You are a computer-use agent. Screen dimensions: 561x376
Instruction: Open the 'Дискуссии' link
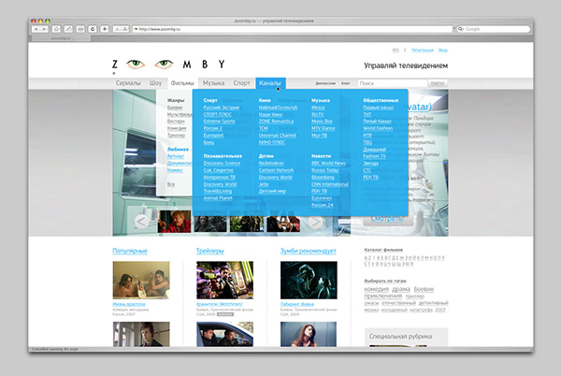pyautogui.click(x=325, y=83)
